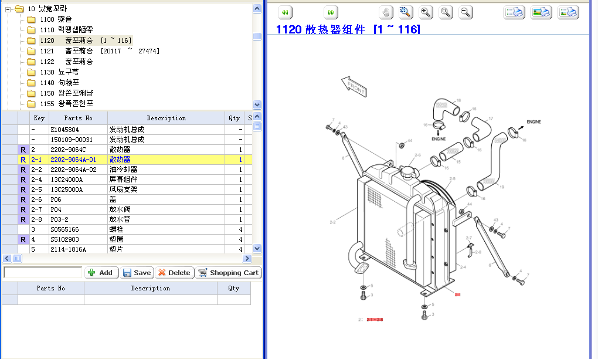Delete the entry using Delete button

[x=174, y=273]
